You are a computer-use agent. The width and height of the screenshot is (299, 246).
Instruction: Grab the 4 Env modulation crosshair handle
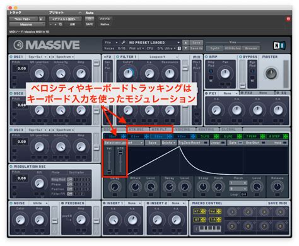point(193,136)
